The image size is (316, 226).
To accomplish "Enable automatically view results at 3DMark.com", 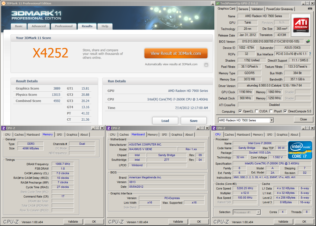I will point(206,65).
